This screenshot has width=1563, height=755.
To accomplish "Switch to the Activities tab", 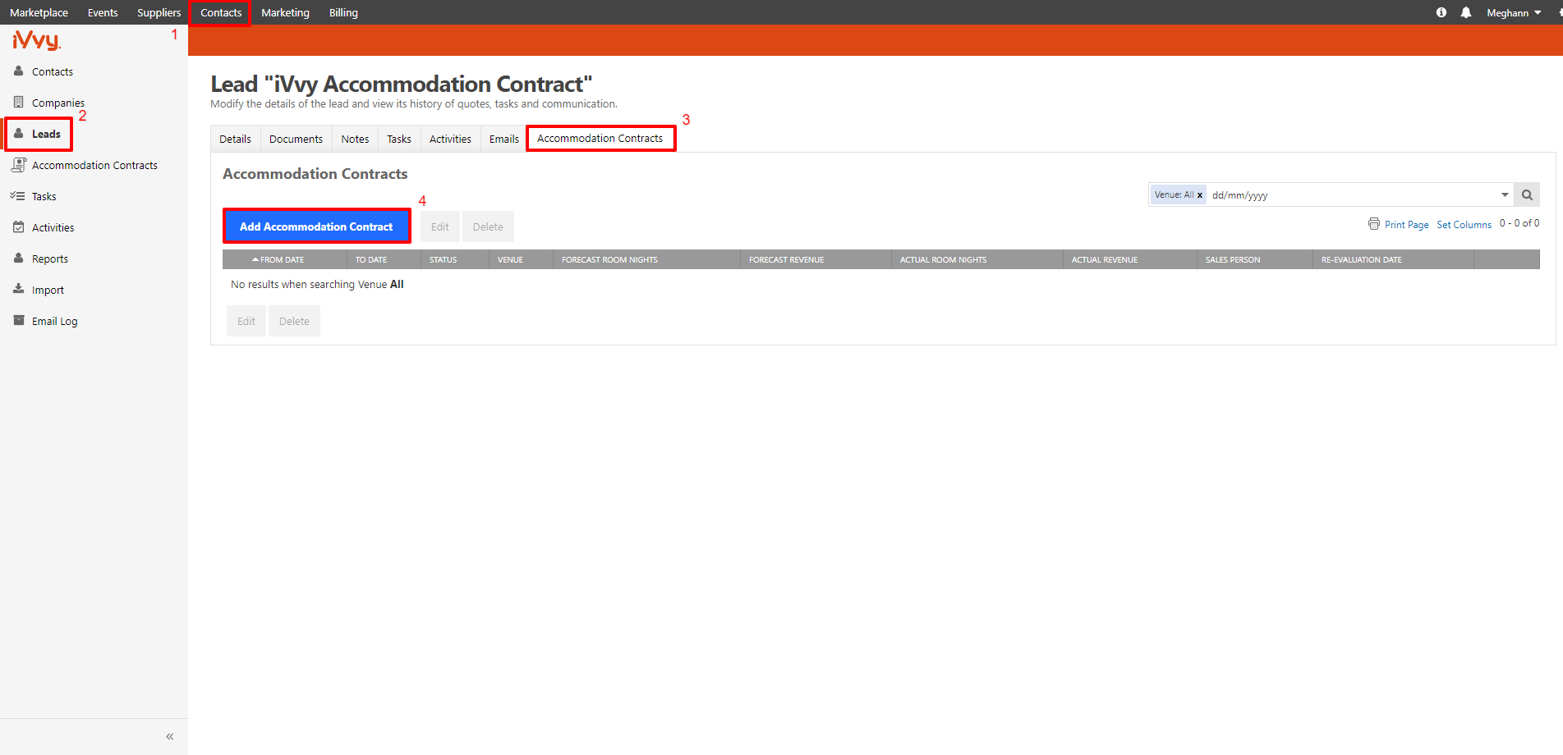I will pyautogui.click(x=450, y=139).
